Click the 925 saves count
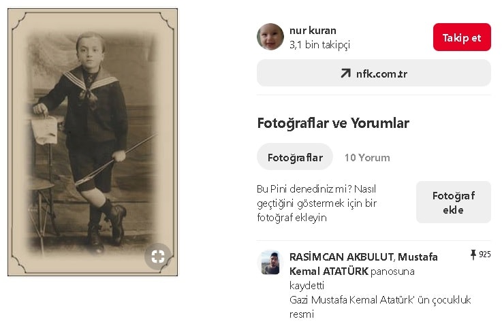Image resolution: width=502 pixels, height=330 pixels. 485,254
